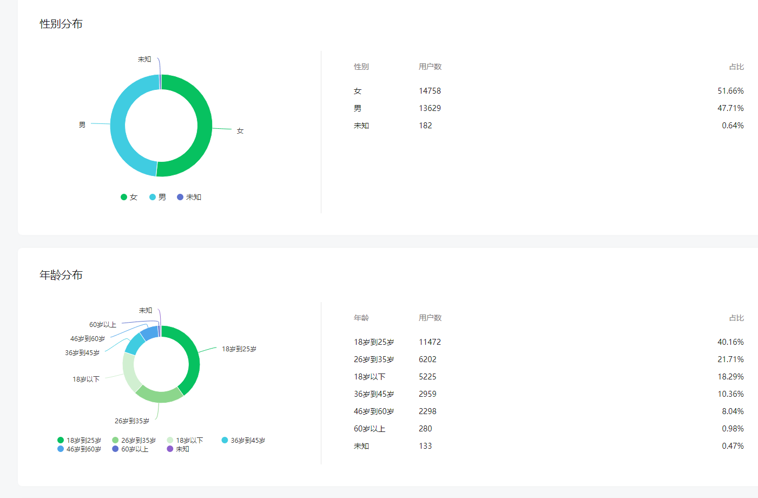Click the 性别分布 section title
The height and width of the screenshot is (498, 758).
click(61, 24)
